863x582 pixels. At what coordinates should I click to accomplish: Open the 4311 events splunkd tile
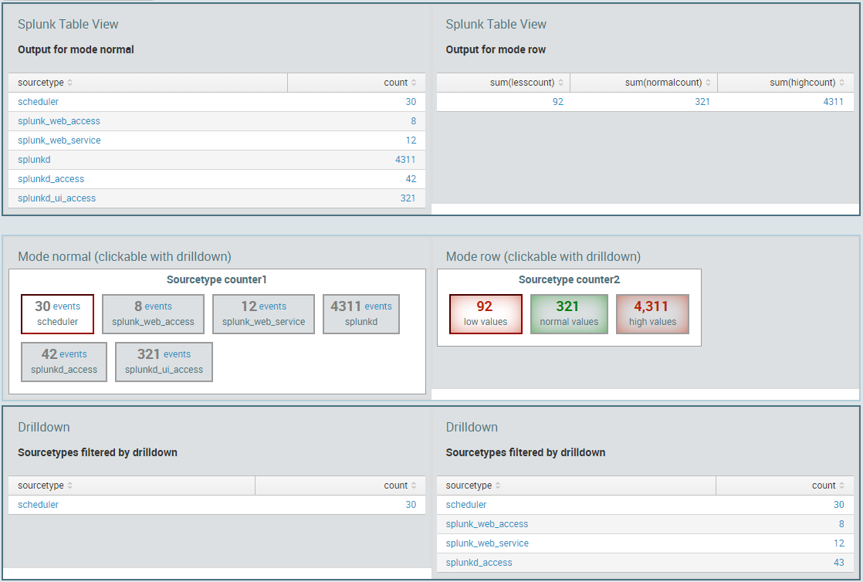tap(361, 314)
